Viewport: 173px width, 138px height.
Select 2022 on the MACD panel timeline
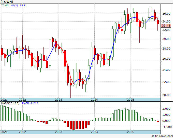point(22,132)
